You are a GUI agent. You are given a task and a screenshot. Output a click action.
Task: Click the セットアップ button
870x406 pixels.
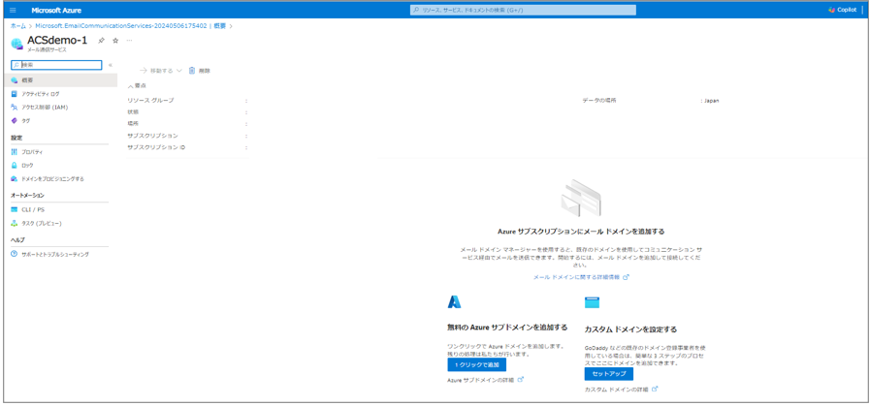coord(609,374)
